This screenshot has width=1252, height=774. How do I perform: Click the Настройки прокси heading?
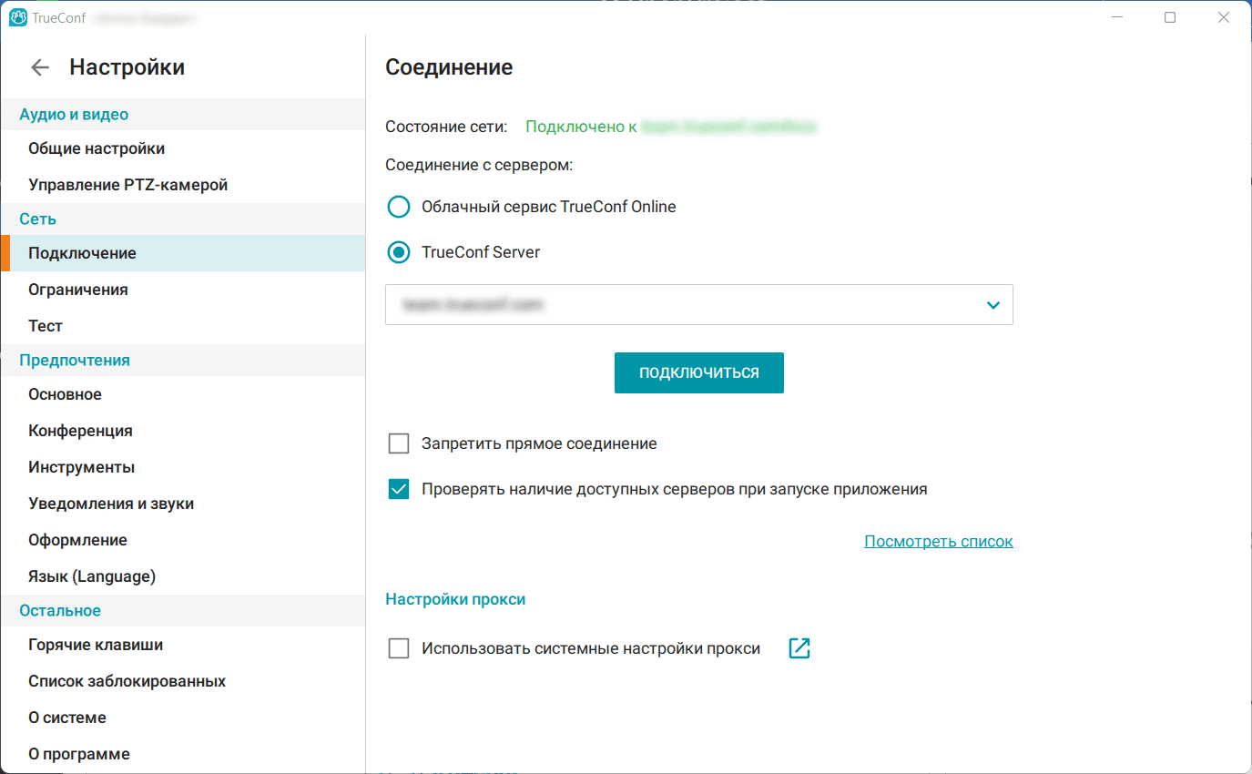click(x=455, y=599)
